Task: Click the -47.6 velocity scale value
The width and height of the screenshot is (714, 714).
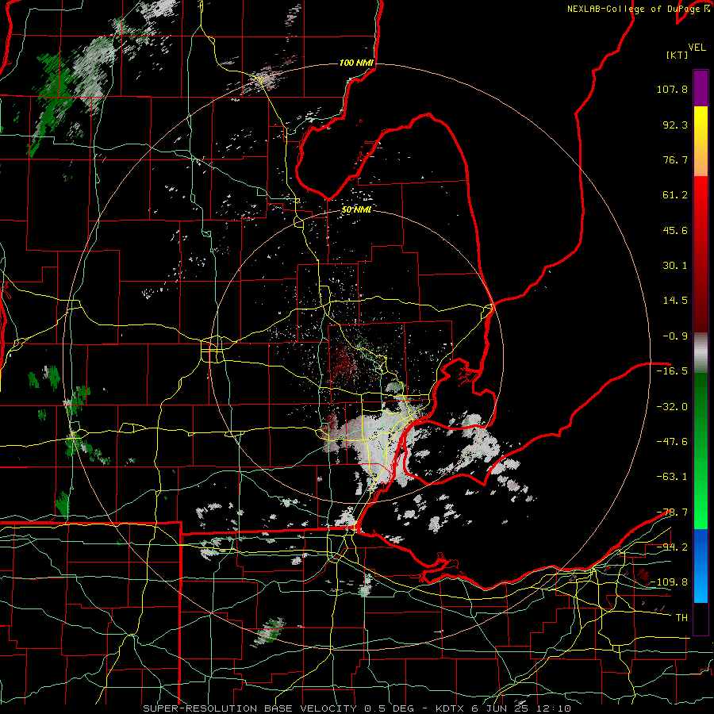Action: pos(672,442)
